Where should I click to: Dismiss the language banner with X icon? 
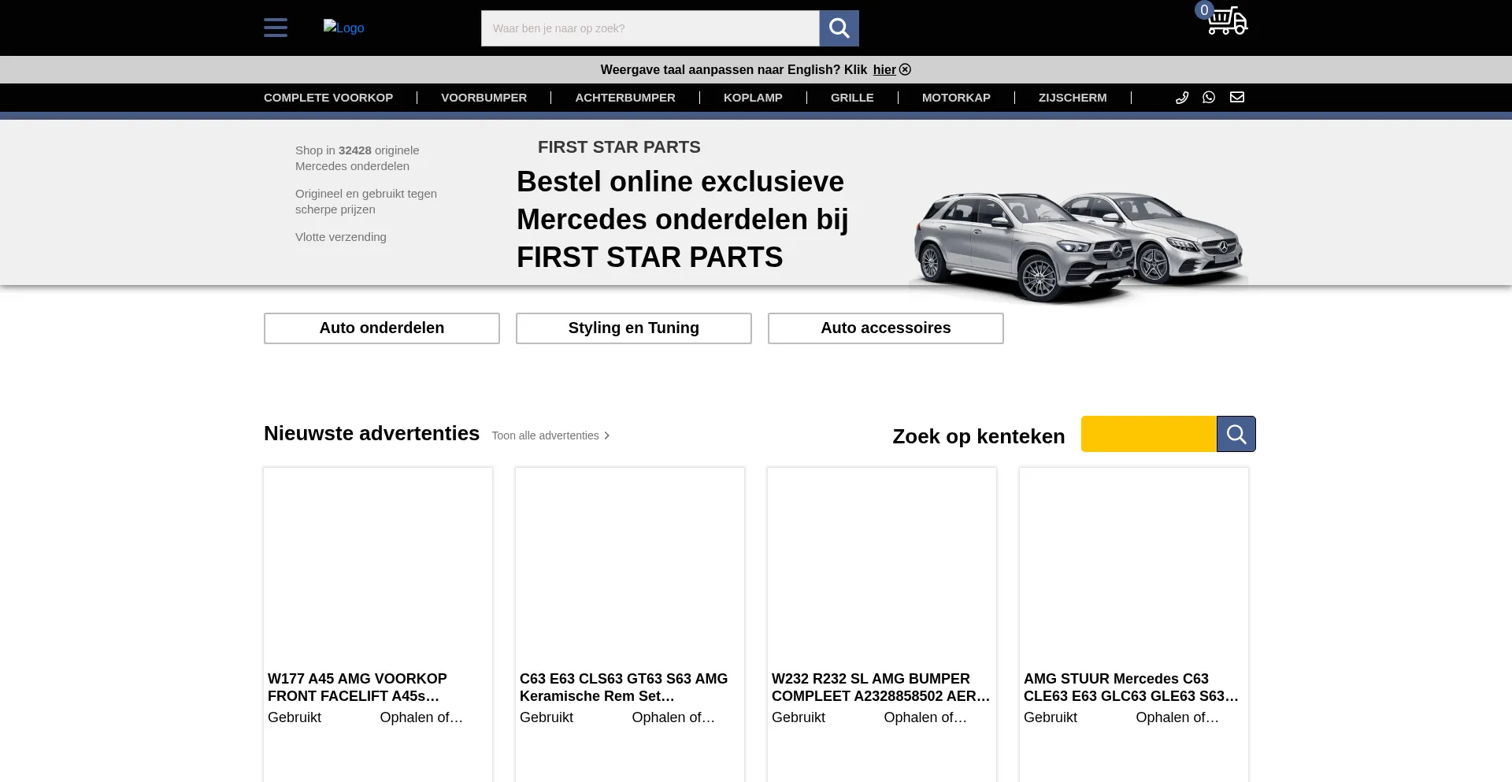click(x=906, y=70)
